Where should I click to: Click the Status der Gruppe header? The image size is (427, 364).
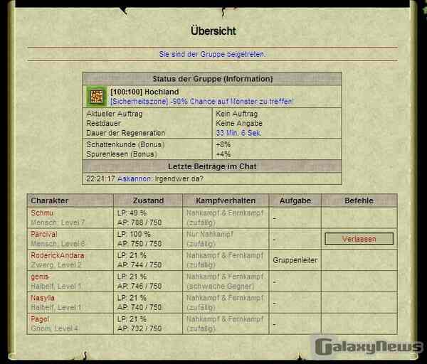(x=212, y=78)
